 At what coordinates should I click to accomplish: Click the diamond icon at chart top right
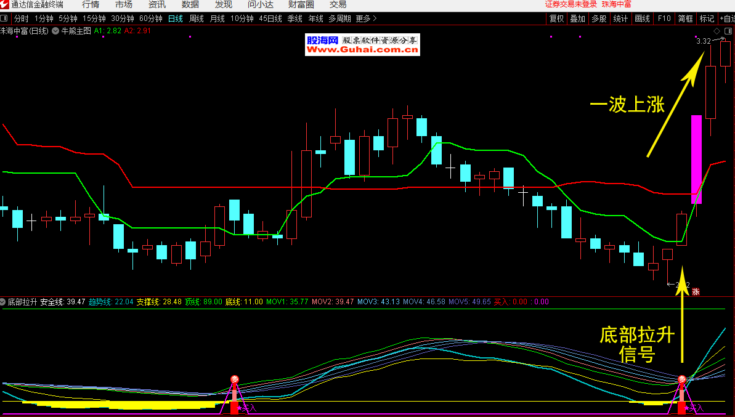tap(717, 31)
